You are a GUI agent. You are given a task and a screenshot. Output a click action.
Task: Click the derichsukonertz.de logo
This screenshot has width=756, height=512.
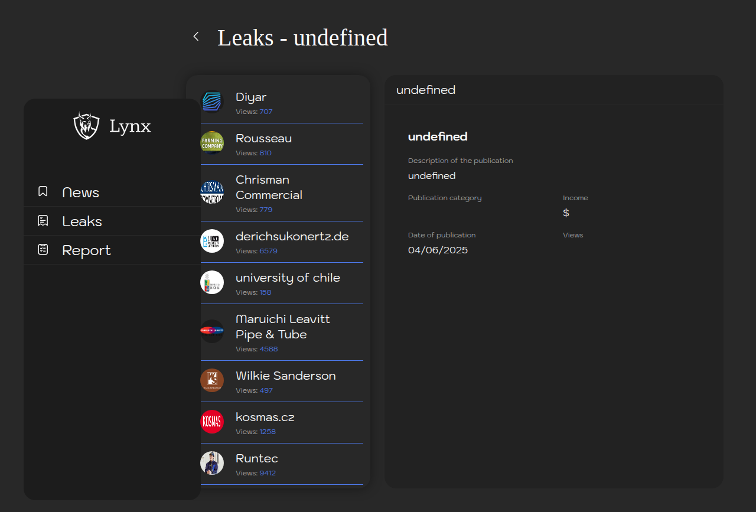tap(212, 241)
